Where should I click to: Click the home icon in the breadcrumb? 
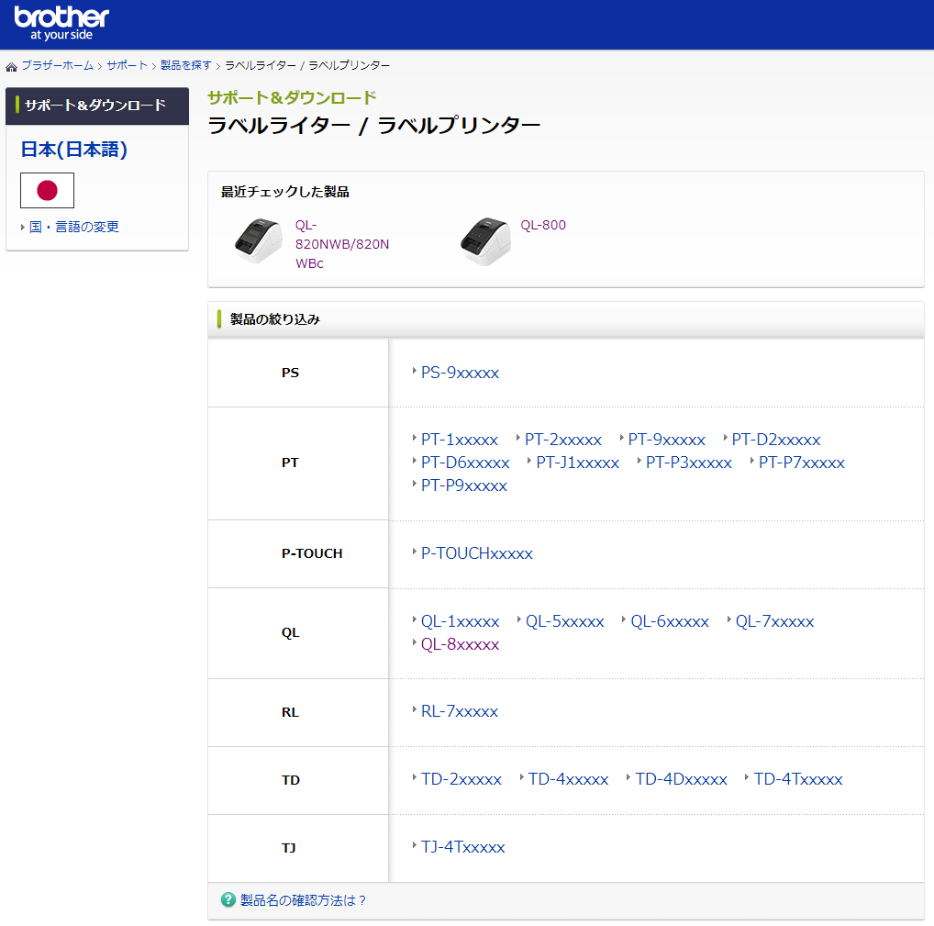point(11,66)
